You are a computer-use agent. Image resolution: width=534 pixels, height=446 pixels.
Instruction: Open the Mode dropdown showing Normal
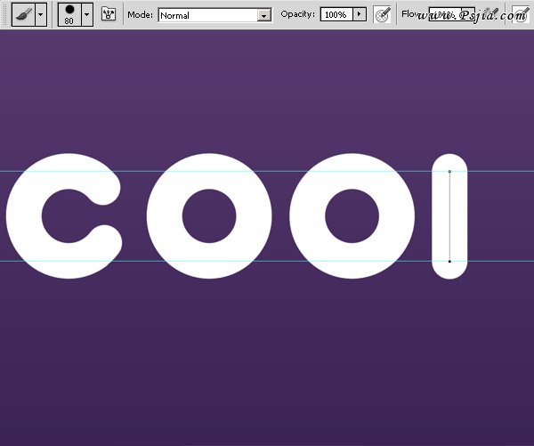(x=214, y=15)
